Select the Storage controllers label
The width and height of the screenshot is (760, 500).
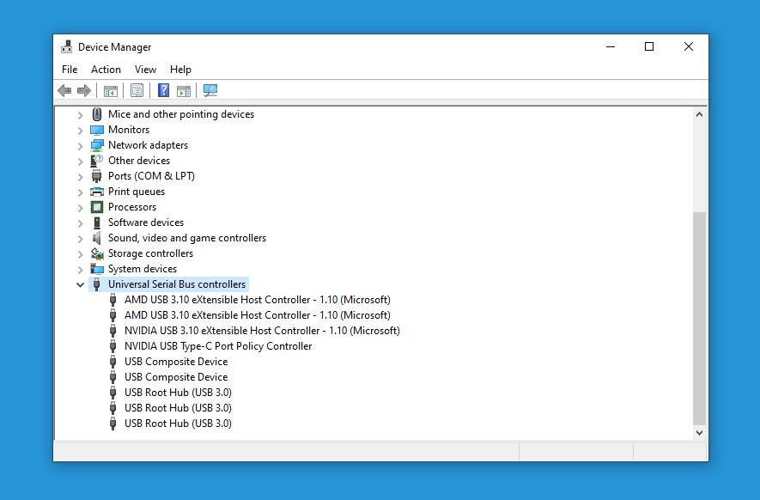[151, 253]
